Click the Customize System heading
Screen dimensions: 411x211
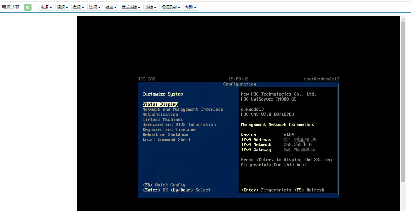coord(163,94)
